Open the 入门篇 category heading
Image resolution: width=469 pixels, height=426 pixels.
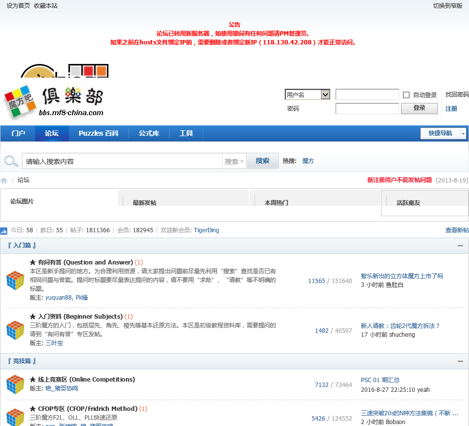tap(22, 245)
